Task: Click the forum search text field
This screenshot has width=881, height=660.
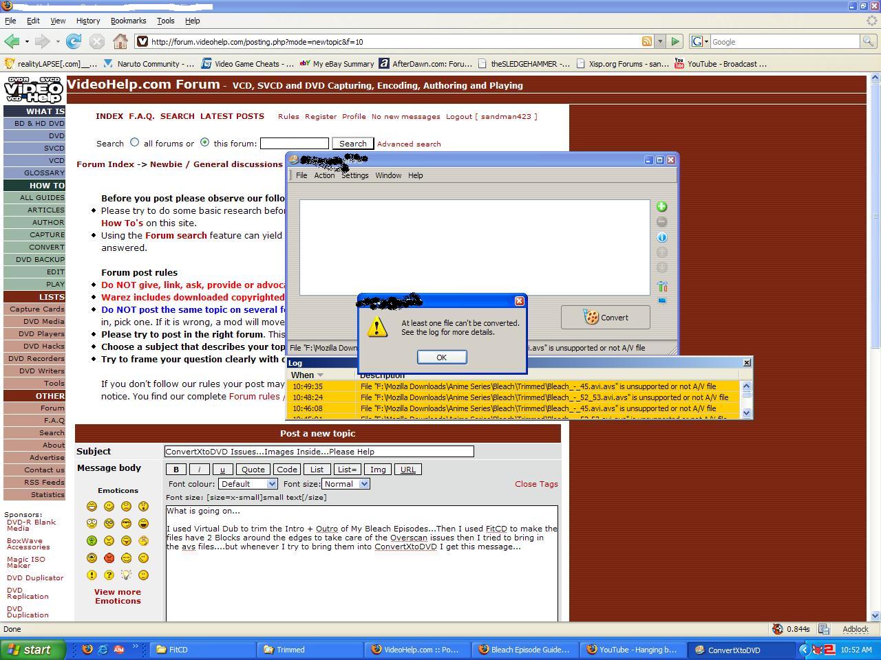Action: [x=294, y=144]
